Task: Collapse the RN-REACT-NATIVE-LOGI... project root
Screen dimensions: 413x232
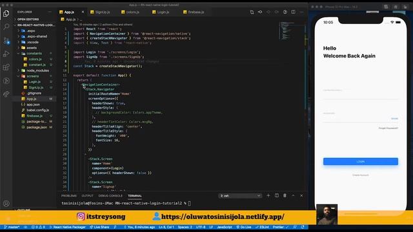Action: point(34,25)
